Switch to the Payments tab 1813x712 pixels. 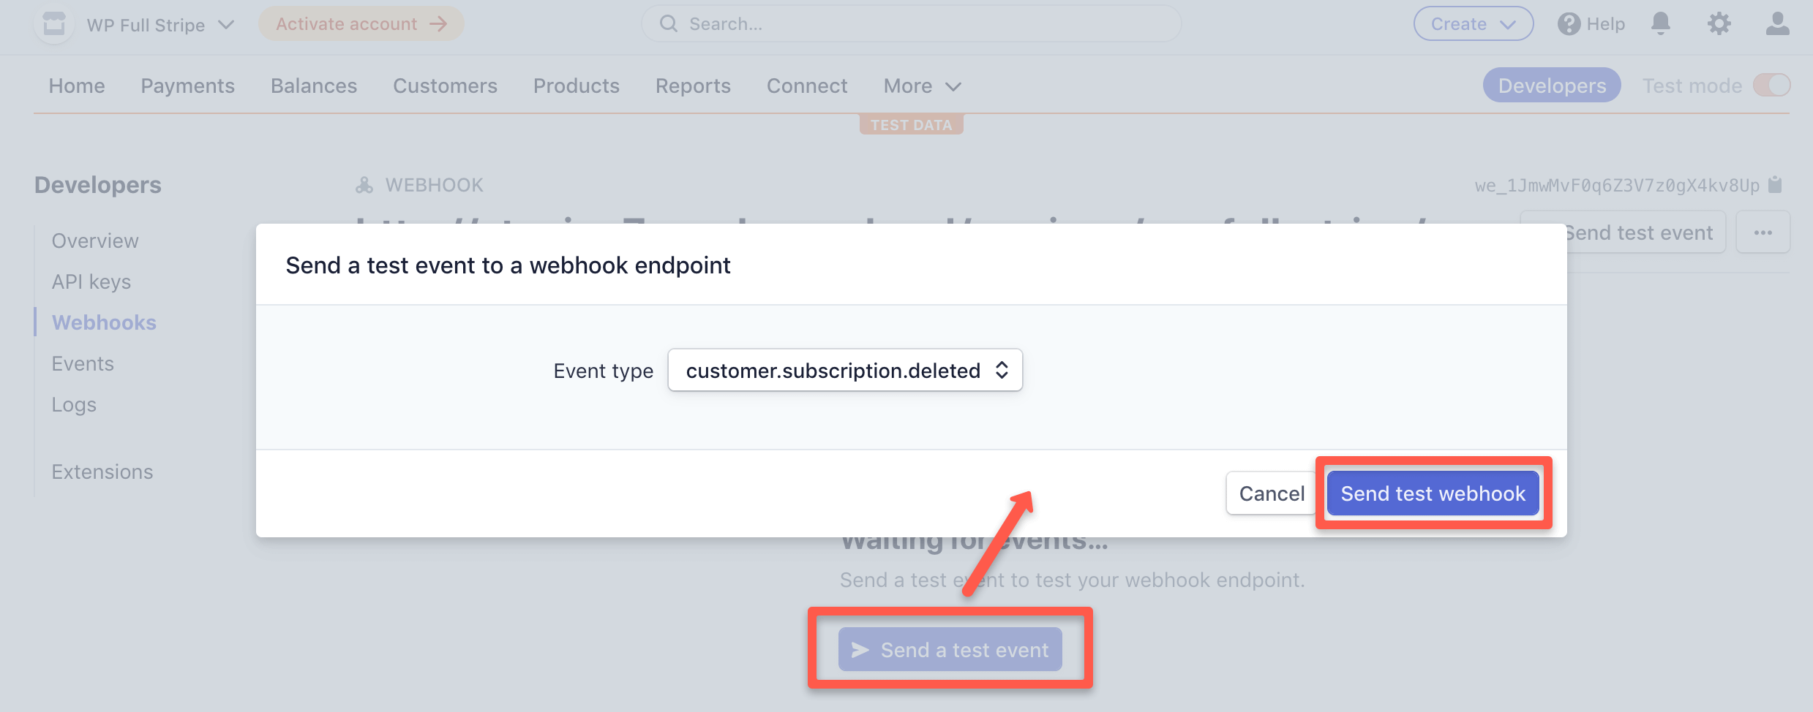(x=188, y=86)
